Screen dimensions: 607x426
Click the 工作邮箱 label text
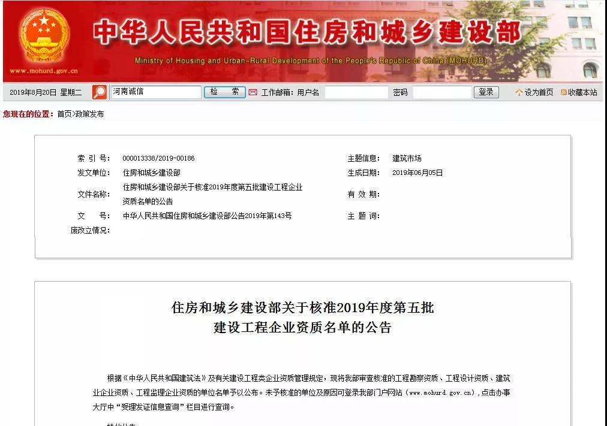[x=277, y=92]
